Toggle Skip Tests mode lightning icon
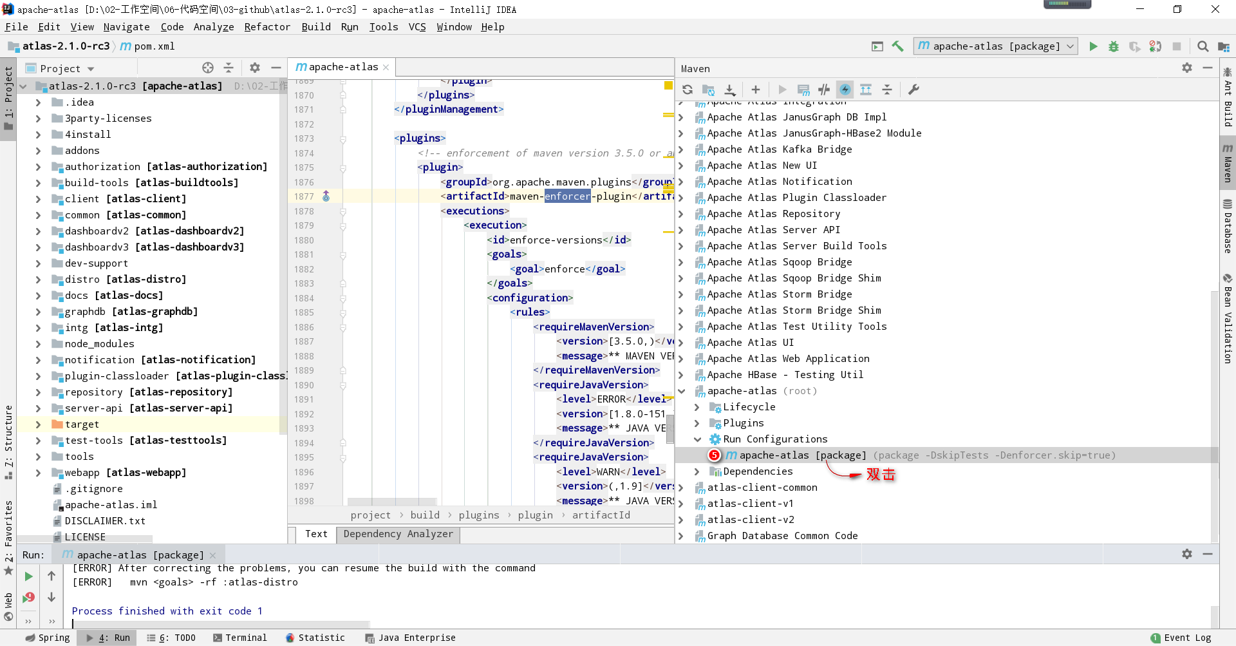The height and width of the screenshot is (646, 1236). [845, 90]
